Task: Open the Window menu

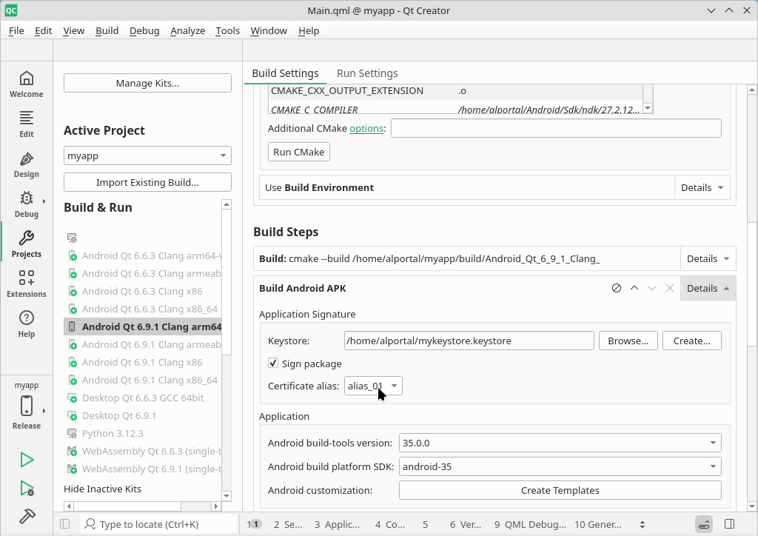Action: point(269,30)
